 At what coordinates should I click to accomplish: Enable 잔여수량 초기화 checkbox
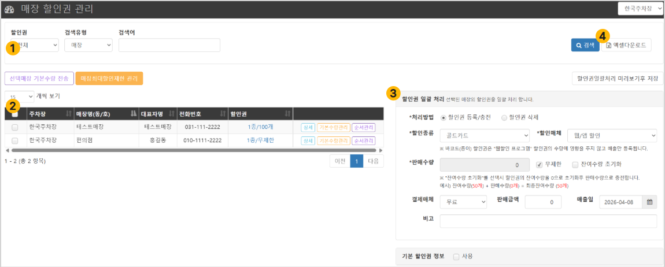point(575,165)
